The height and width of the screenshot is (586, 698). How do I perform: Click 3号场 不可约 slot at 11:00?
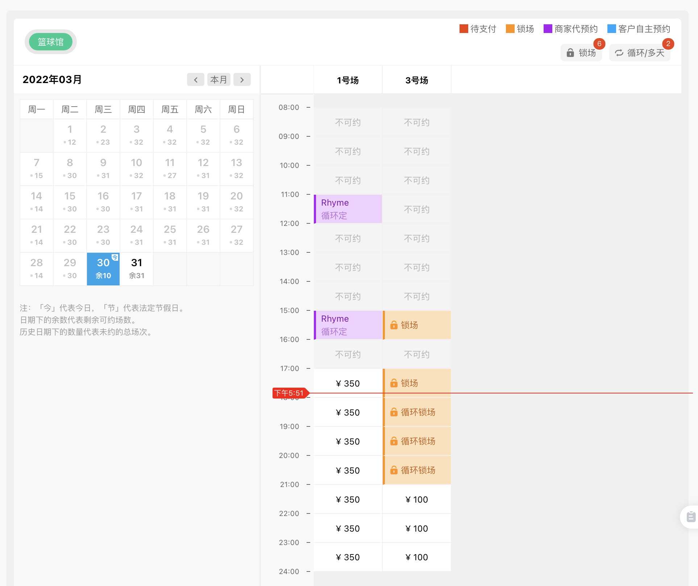tap(417, 209)
